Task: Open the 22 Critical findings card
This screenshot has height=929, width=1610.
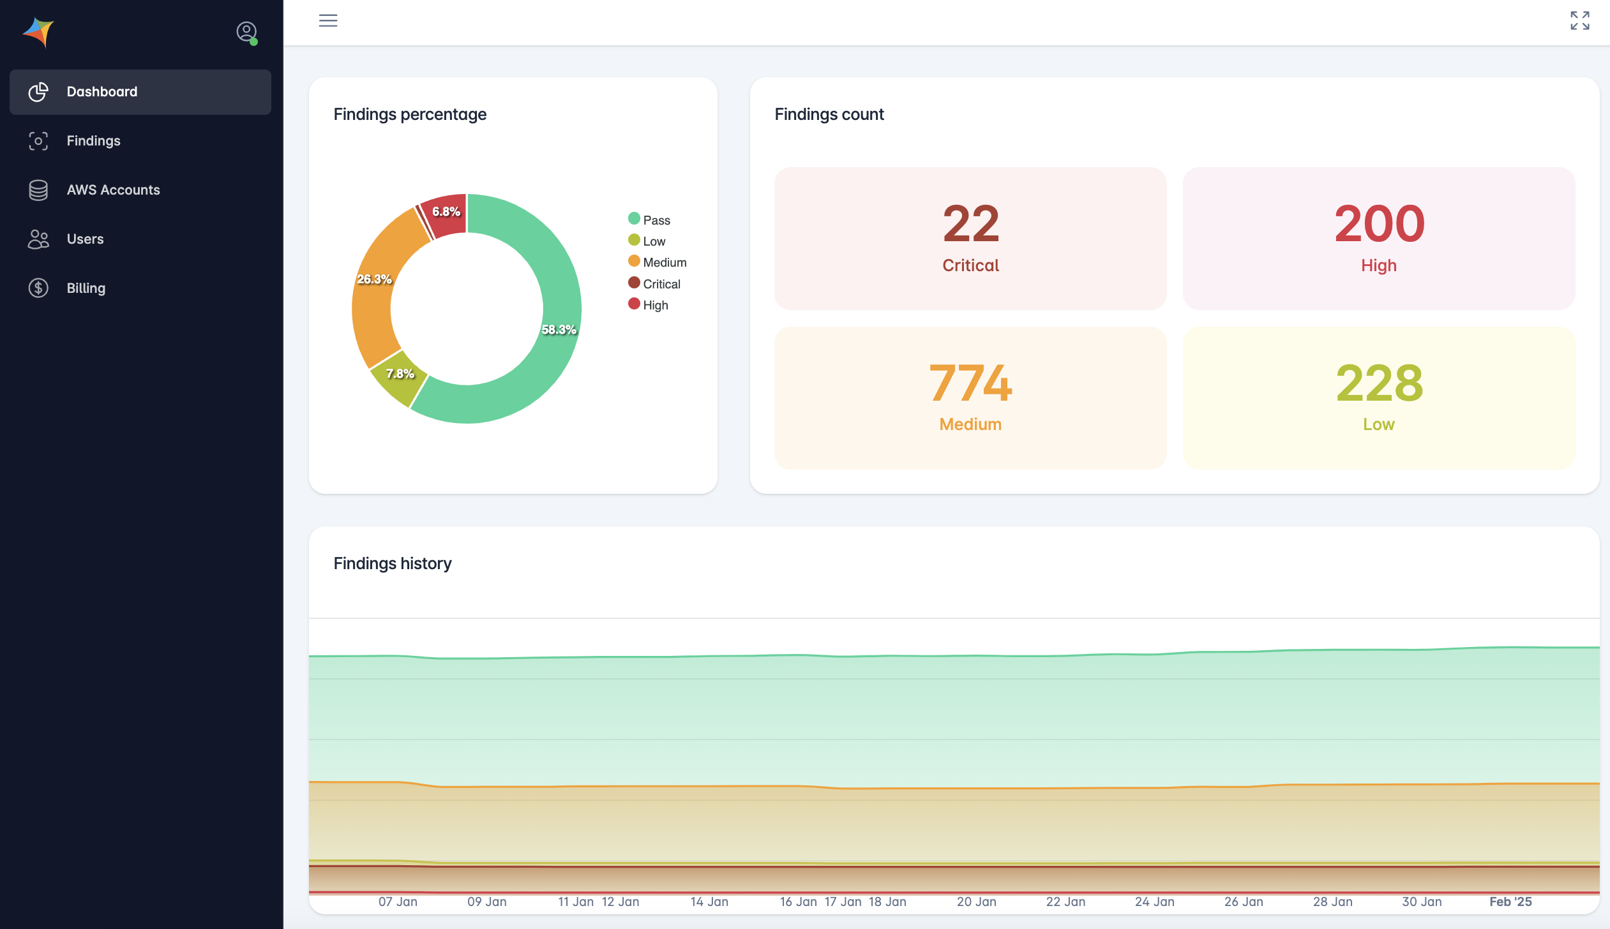Action: pyautogui.click(x=970, y=239)
